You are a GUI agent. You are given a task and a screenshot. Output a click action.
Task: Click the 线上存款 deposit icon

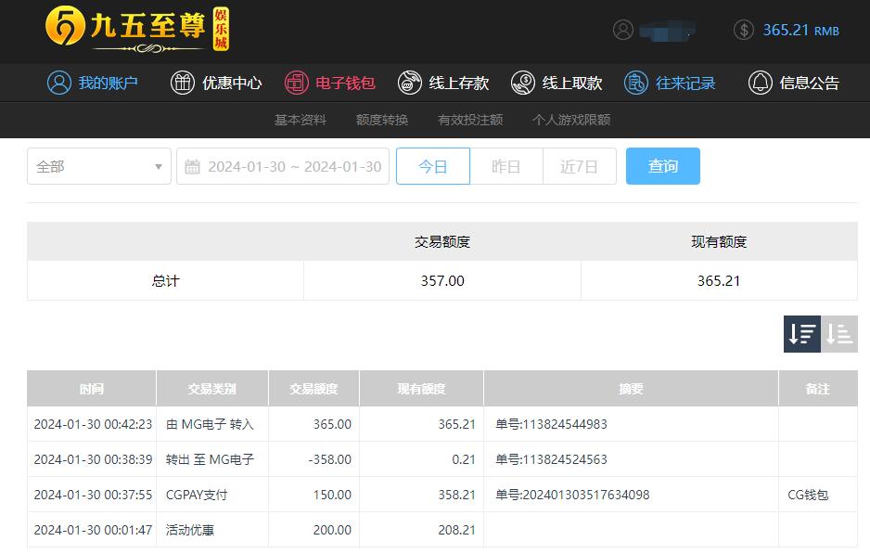[409, 83]
